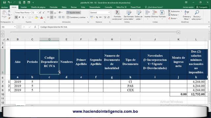Apply percent style format

click(x=97, y=17)
